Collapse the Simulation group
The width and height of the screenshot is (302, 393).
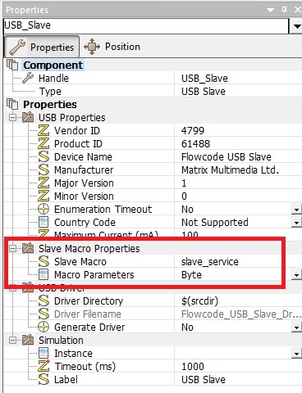(x=12, y=341)
